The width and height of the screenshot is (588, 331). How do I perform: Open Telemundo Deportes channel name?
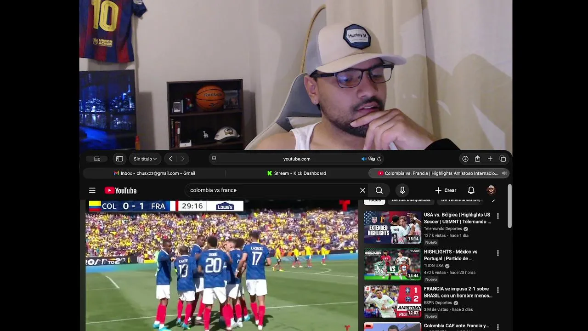(x=443, y=228)
